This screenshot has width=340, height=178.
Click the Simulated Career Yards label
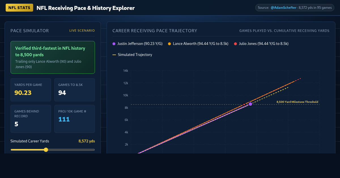click(x=30, y=141)
